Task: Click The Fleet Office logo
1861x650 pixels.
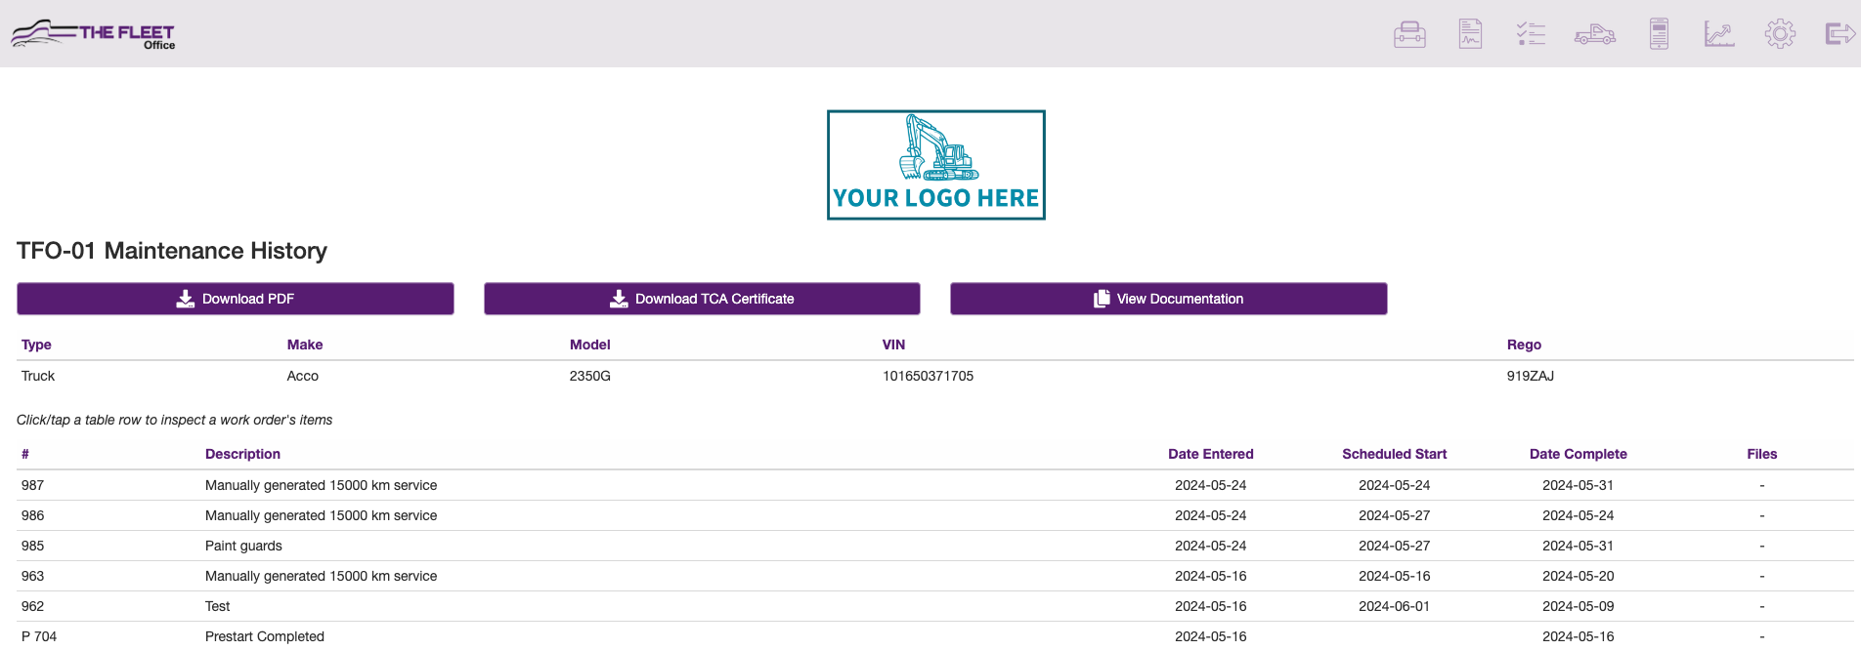Action: (x=93, y=34)
